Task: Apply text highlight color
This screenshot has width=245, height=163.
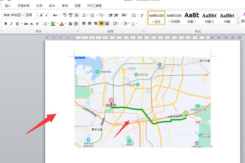Action: point(53,24)
